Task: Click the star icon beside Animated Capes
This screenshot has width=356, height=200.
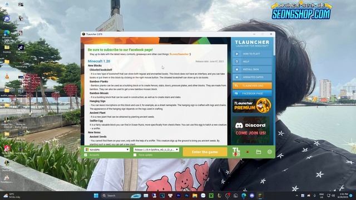Action: point(237,77)
